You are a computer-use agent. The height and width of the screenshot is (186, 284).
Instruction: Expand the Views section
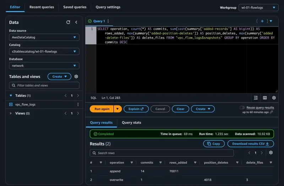click(11, 113)
